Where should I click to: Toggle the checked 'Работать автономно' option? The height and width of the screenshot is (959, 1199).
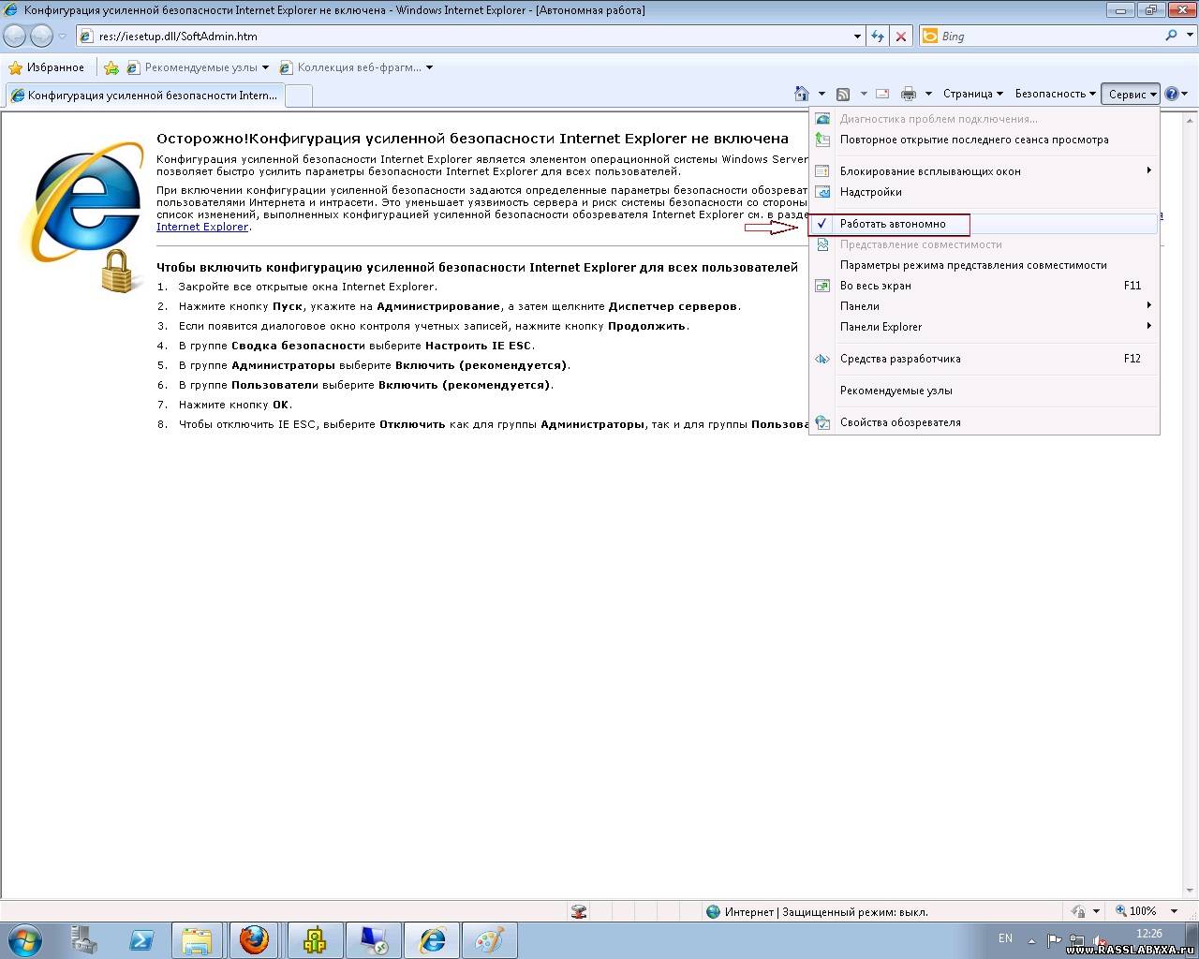[x=892, y=224]
